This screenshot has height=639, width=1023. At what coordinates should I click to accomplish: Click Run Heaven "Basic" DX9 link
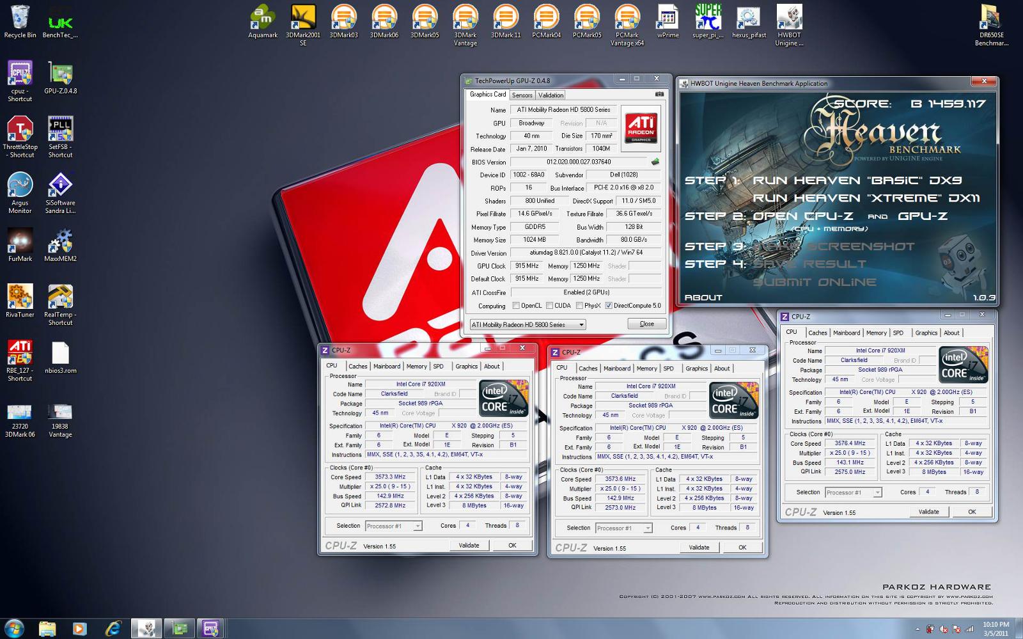(857, 181)
